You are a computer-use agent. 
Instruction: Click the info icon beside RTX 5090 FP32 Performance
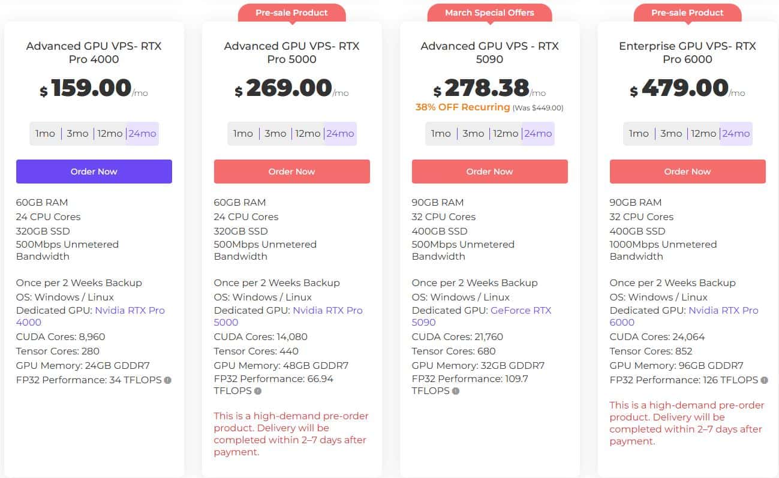(x=455, y=391)
